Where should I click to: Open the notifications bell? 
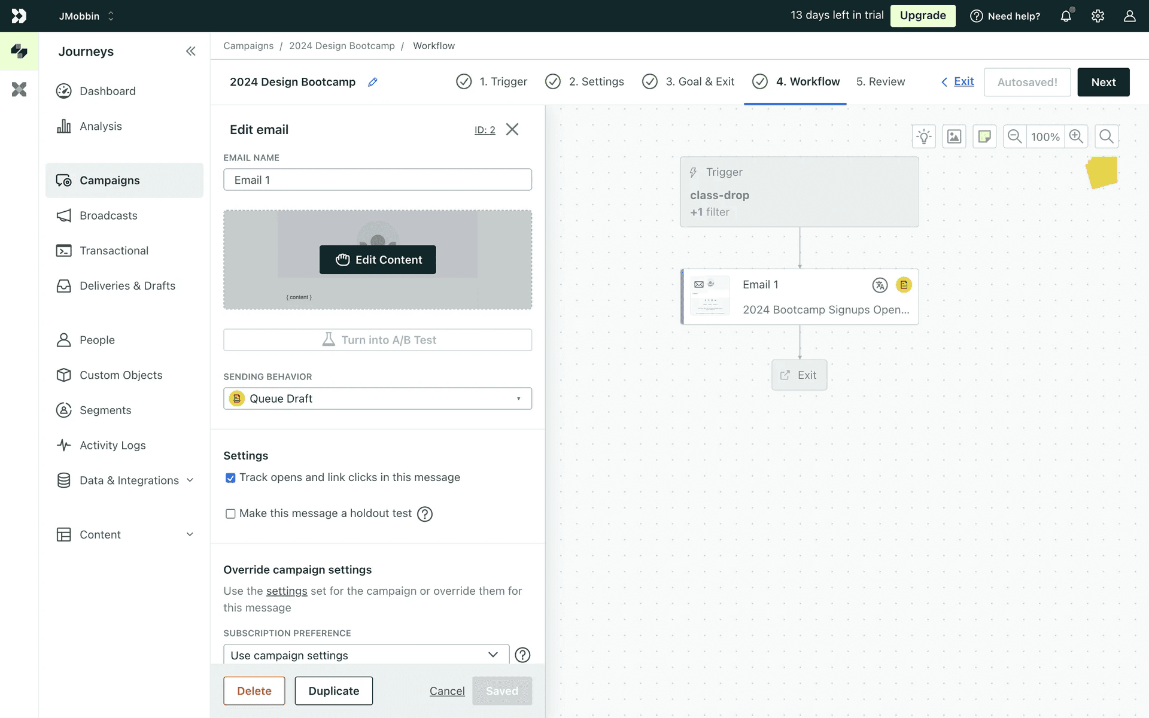click(x=1066, y=16)
